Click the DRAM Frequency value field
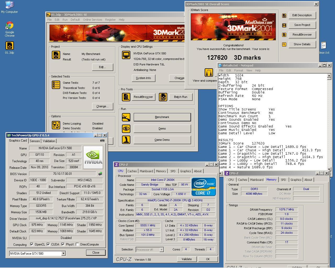 [x=287, y=209]
